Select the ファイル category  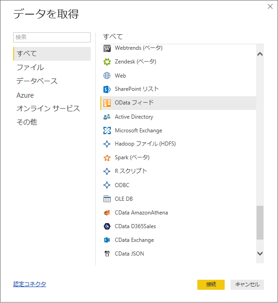coord(52,68)
